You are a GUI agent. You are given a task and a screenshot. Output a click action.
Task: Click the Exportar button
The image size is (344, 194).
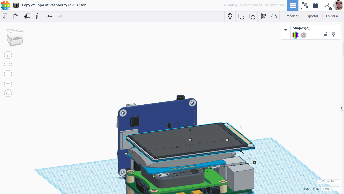(312, 16)
